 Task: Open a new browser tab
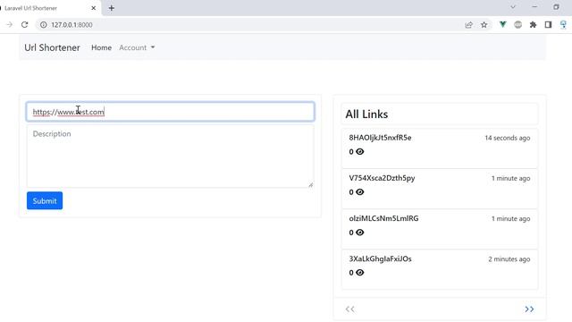pos(111,8)
